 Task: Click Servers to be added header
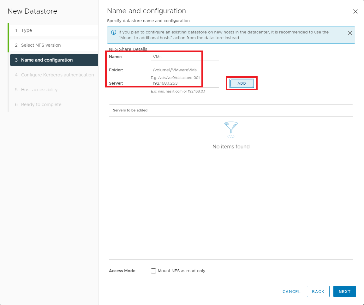point(130,110)
